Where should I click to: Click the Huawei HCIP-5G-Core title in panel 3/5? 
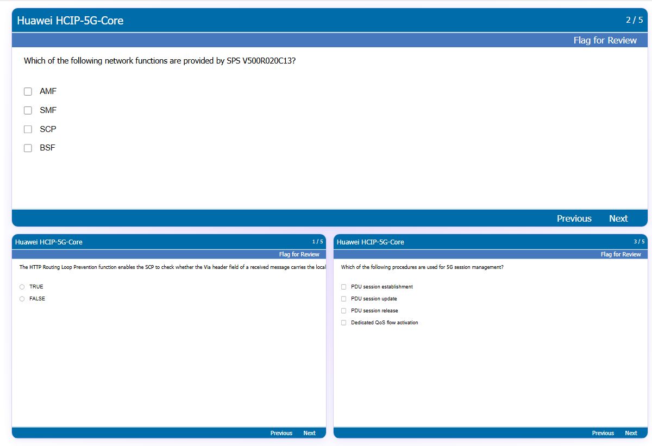pyautogui.click(x=371, y=242)
